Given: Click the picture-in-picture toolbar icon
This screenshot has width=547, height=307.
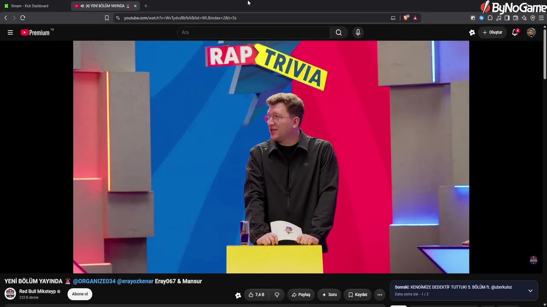Looking at the screenshot, I should [x=473, y=18].
